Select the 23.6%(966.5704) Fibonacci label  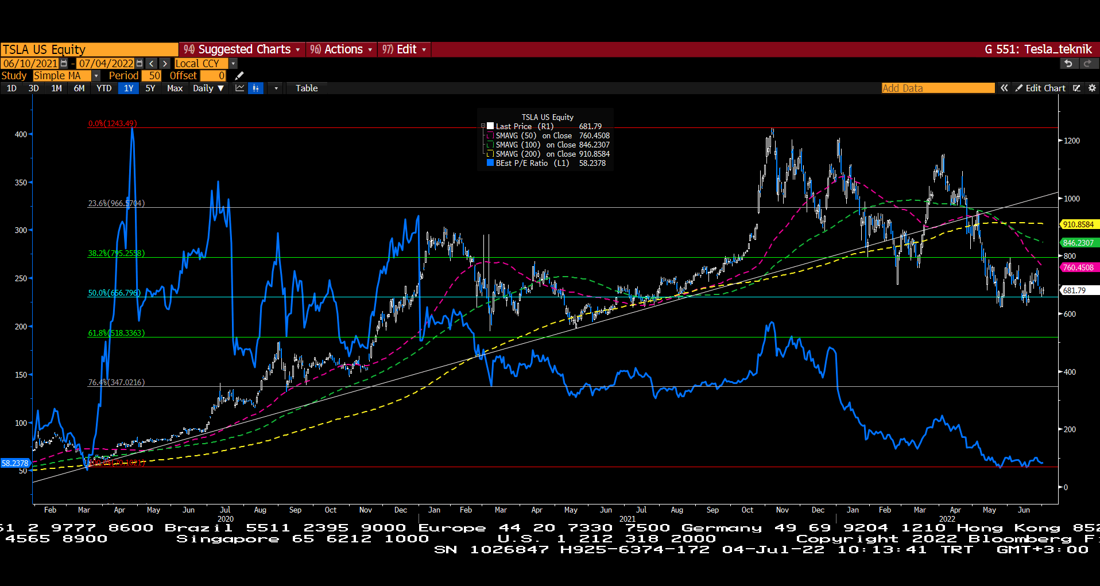(x=117, y=204)
